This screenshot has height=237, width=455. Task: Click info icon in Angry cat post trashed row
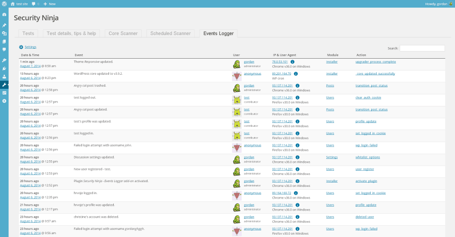click(x=298, y=86)
